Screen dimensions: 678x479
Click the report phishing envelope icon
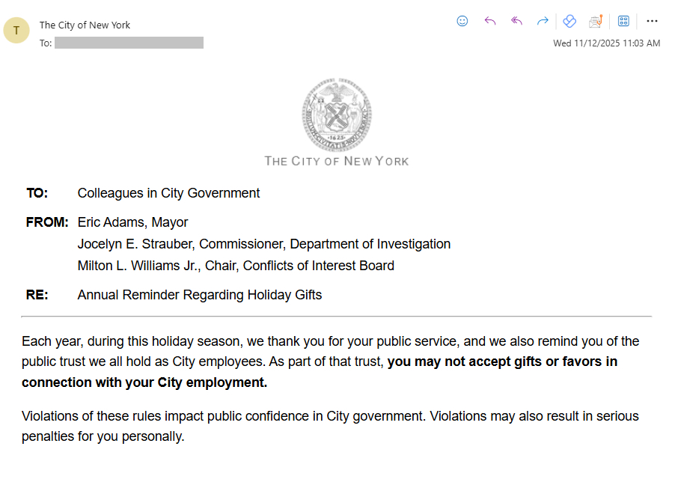pos(596,21)
